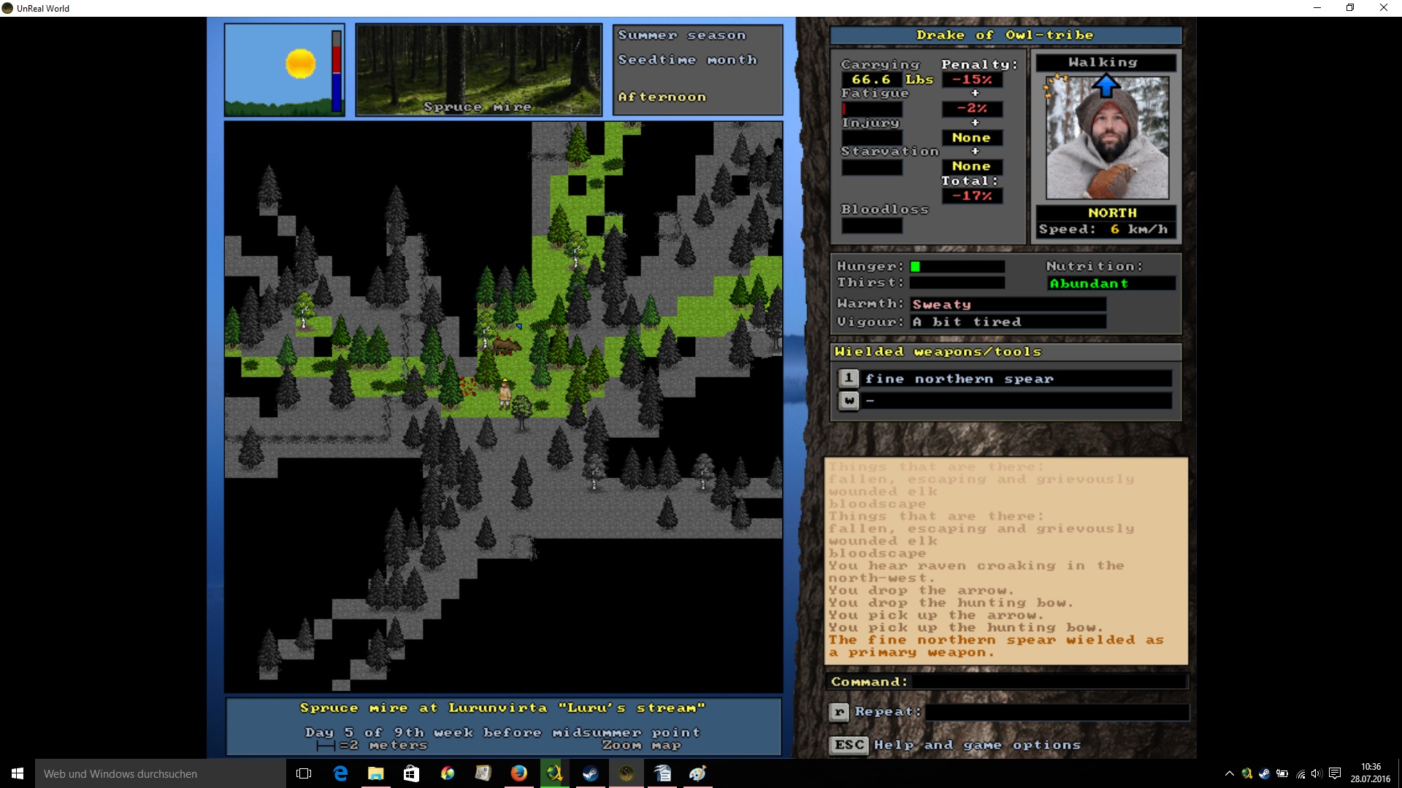Screen dimensions: 1402x788
Task: Click the message log panel
Action: tap(1005, 560)
